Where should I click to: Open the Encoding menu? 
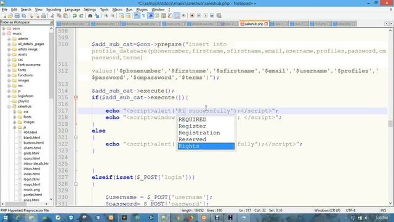click(x=54, y=10)
